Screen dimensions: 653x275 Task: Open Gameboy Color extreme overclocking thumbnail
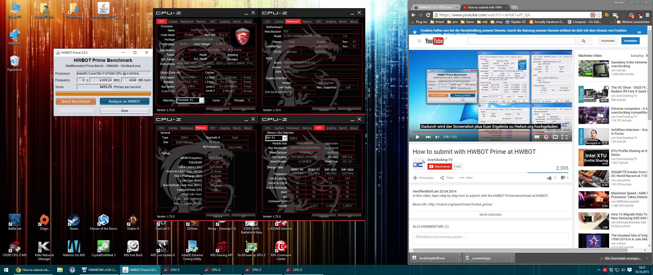point(594,69)
